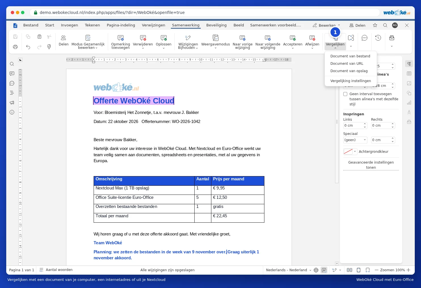Click the Afwijzen change icon
The height and width of the screenshot is (288, 421).
[x=312, y=38]
